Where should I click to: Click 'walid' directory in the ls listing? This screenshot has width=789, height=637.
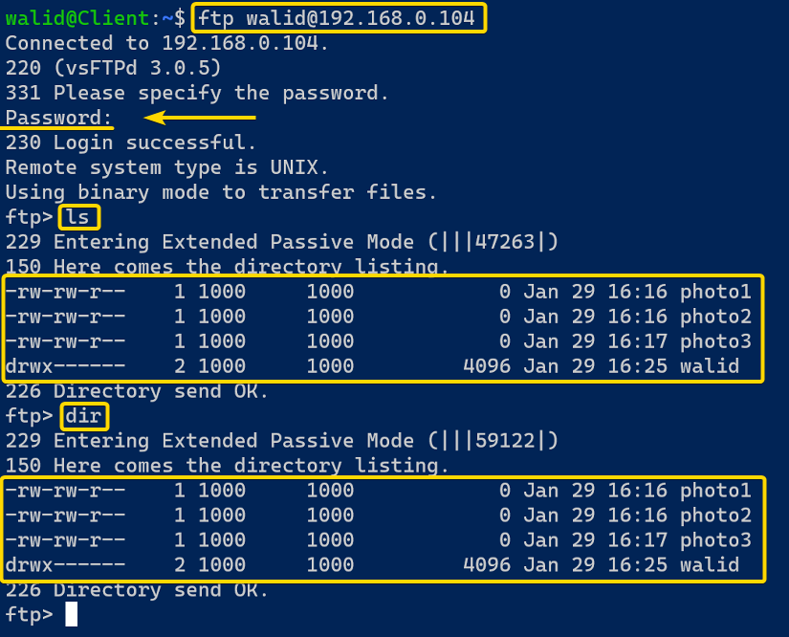coord(710,366)
